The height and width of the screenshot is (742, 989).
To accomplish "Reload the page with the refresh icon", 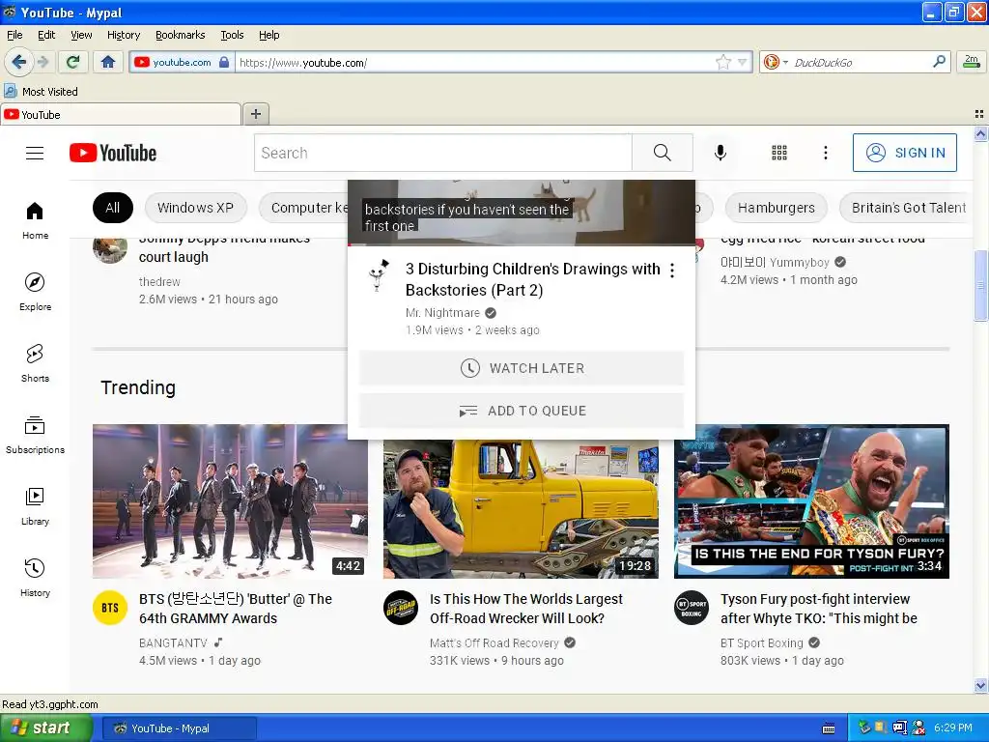I will tap(73, 62).
